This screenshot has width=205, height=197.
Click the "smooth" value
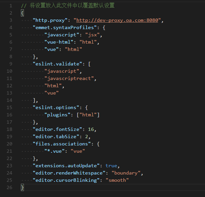[117, 180]
